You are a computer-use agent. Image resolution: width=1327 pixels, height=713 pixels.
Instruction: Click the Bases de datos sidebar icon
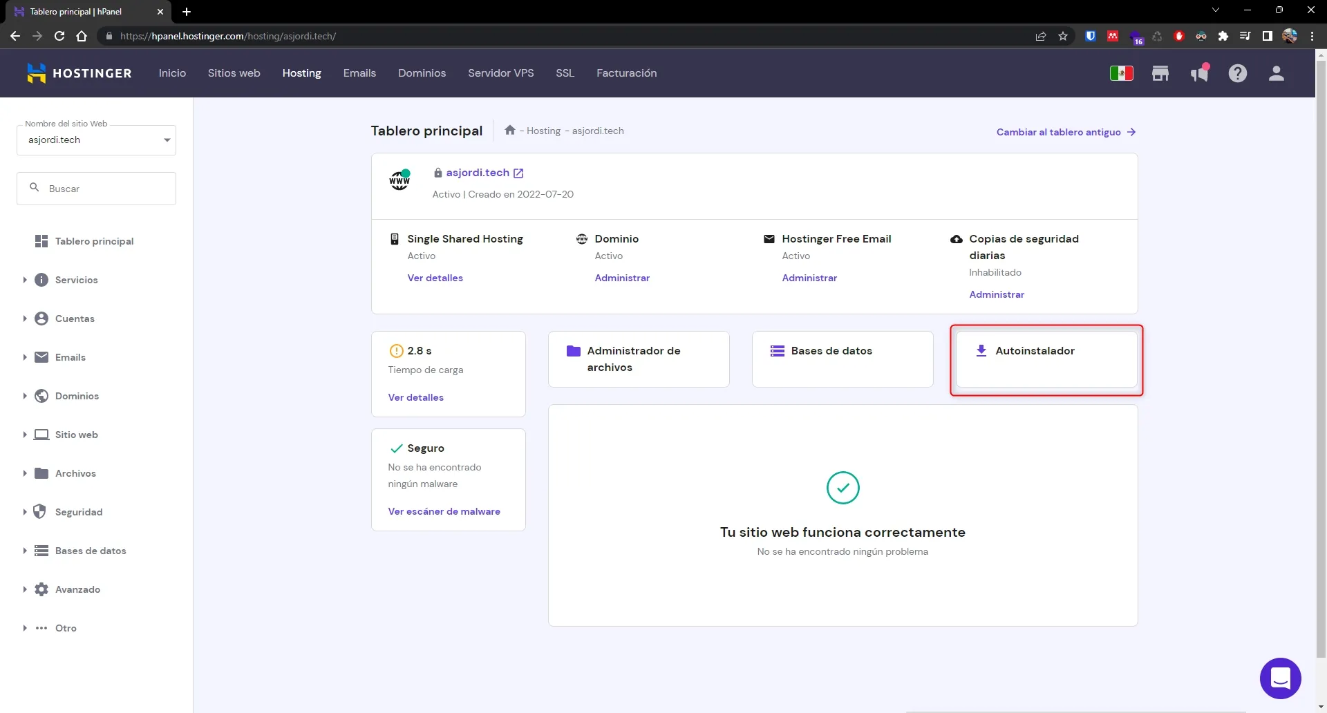click(41, 551)
